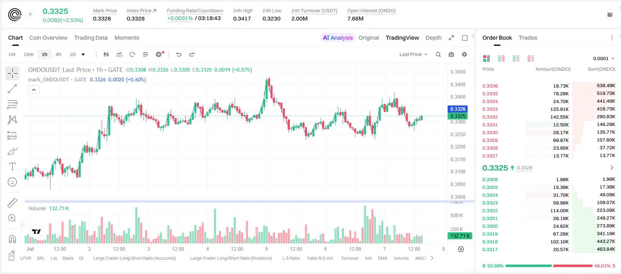
Task: Search symbols with magnifier icon
Action: (438, 54)
